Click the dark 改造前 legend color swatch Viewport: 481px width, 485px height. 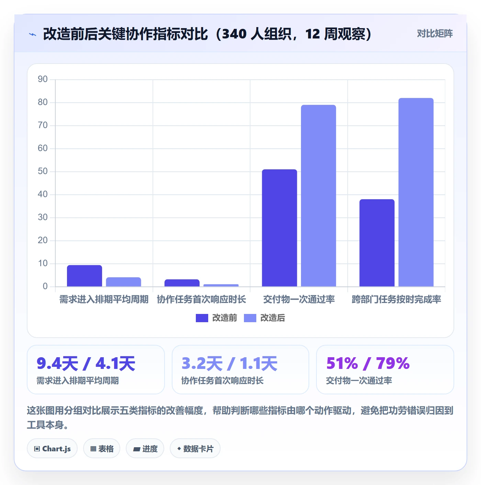202,318
